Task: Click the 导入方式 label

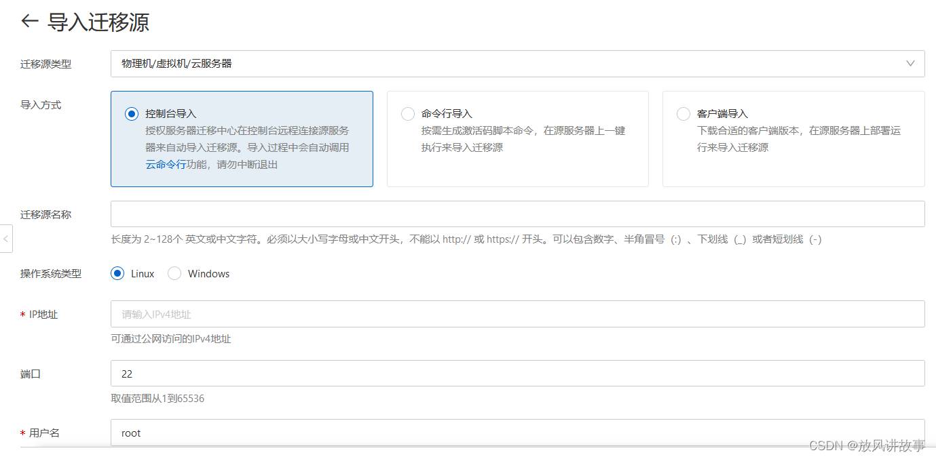Action: (x=41, y=105)
